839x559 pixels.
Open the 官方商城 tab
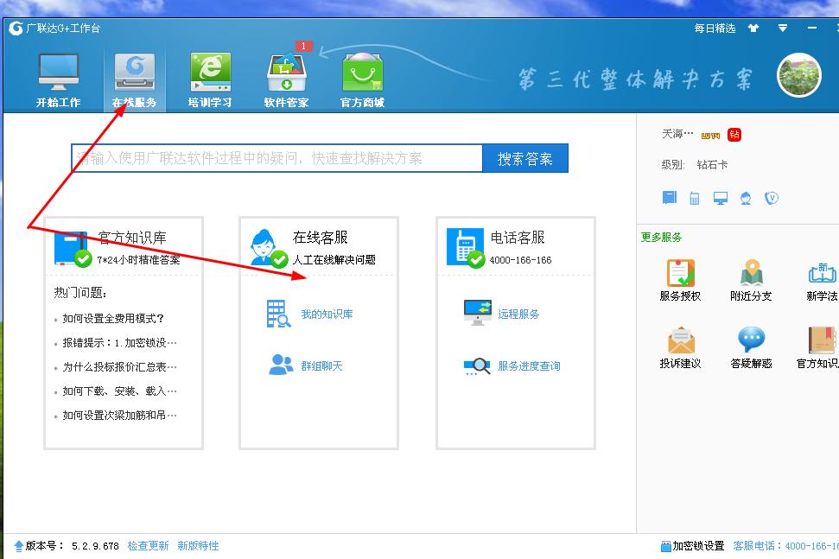click(x=362, y=80)
